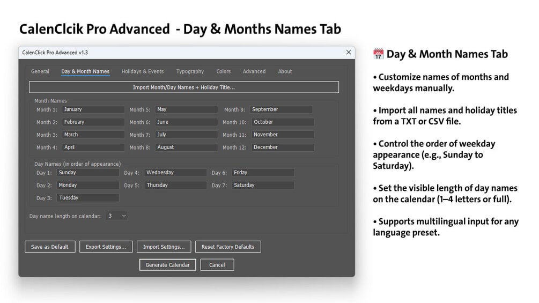
Task: Click the Month 2 field containing February
Action: [x=93, y=122]
